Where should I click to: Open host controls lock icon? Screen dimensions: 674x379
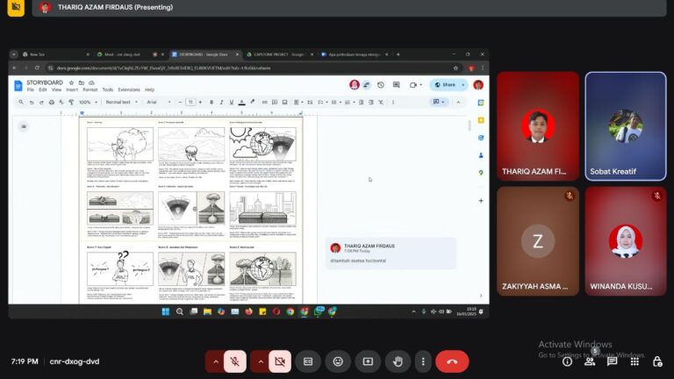[657, 361]
